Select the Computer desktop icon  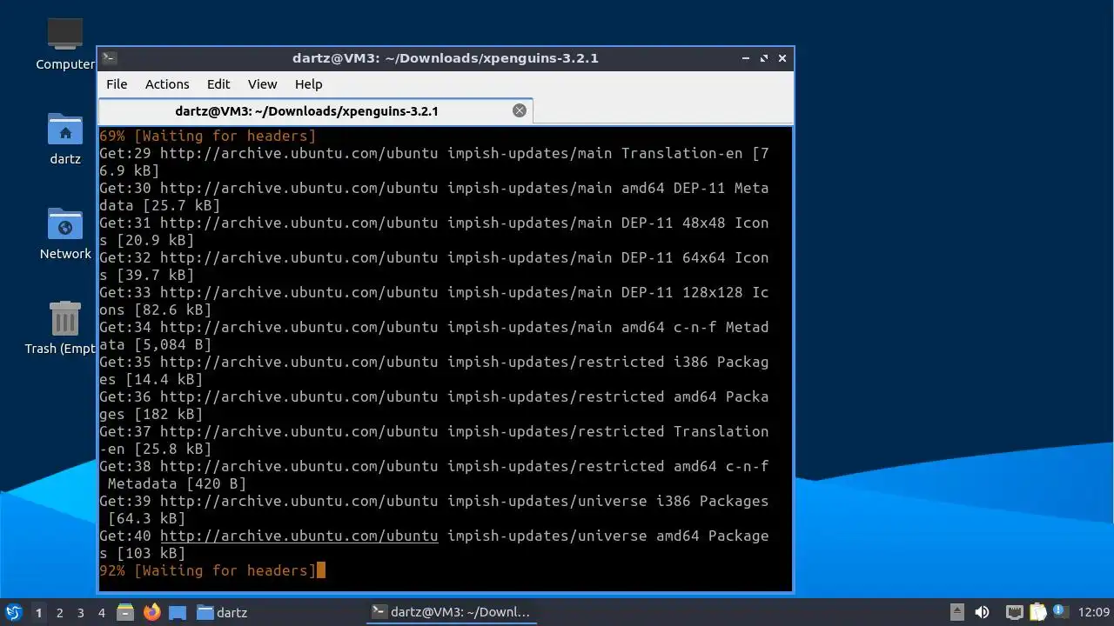65,43
